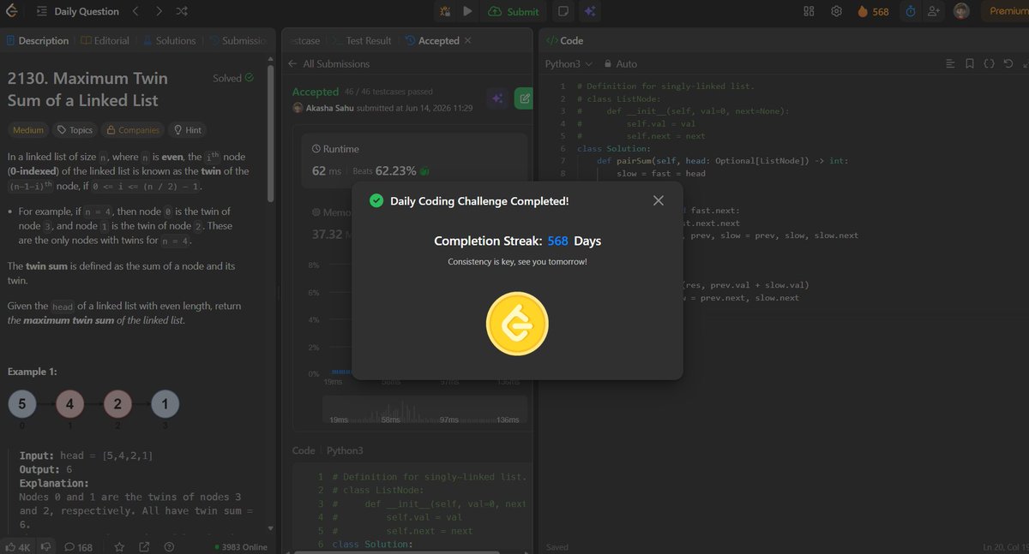Open the 168 comments
The width and height of the screenshot is (1029, 554).
[79, 546]
